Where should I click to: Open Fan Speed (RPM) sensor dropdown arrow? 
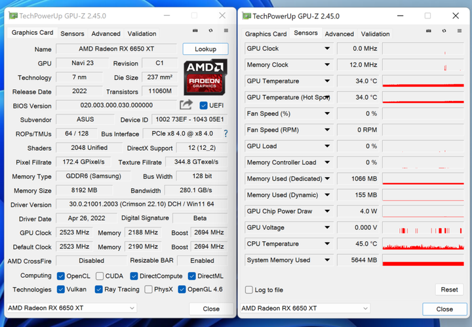click(x=327, y=130)
